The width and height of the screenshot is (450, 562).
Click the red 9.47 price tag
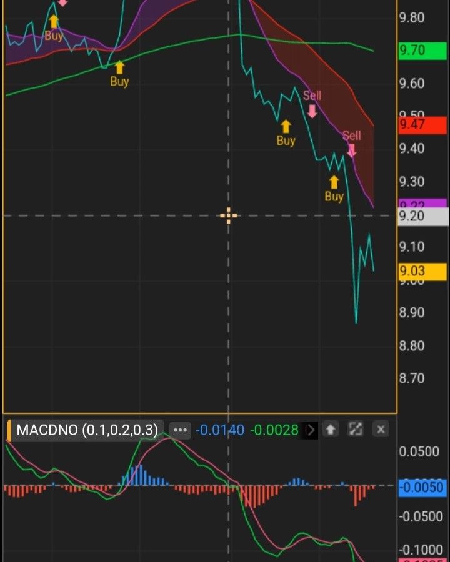click(422, 124)
